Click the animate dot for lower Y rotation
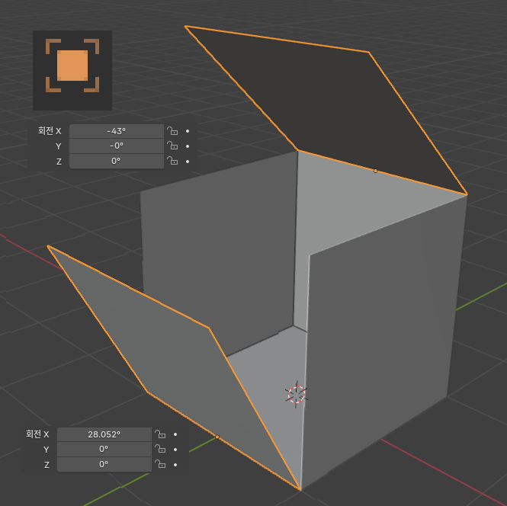Viewport: 507px width, 506px height. (x=175, y=450)
